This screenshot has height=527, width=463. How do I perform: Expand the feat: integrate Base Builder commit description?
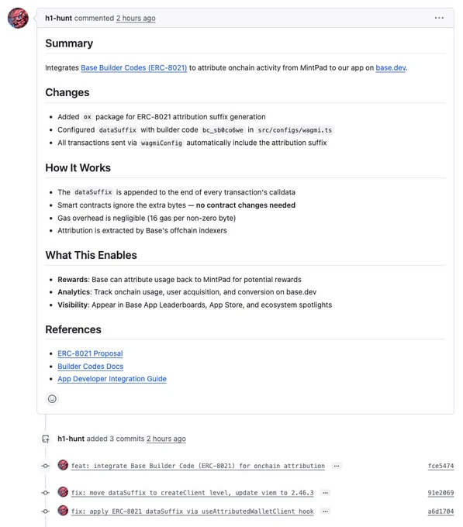(x=337, y=466)
